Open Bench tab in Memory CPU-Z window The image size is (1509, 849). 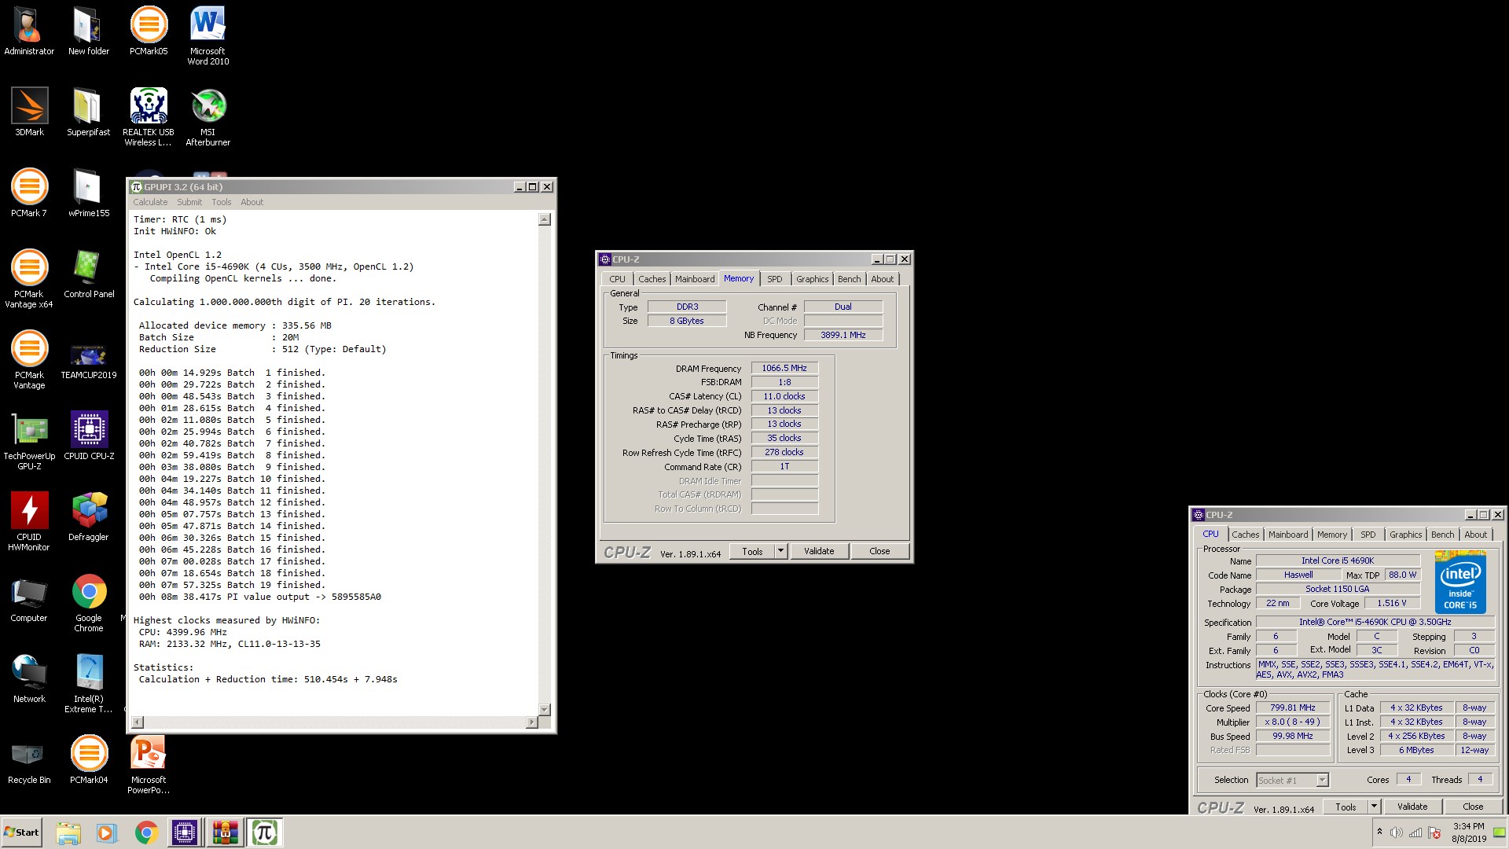click(849, 279)
